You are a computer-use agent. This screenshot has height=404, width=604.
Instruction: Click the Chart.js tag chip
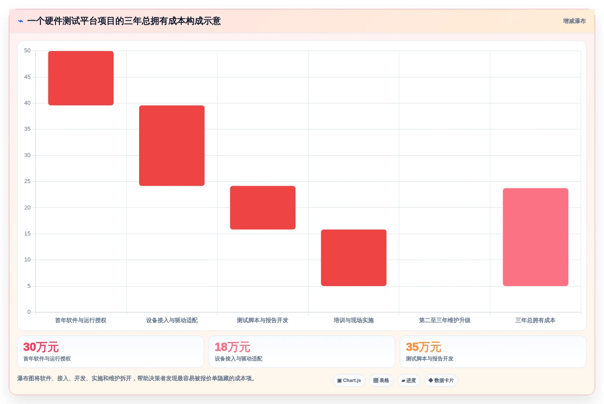point(349,380)
